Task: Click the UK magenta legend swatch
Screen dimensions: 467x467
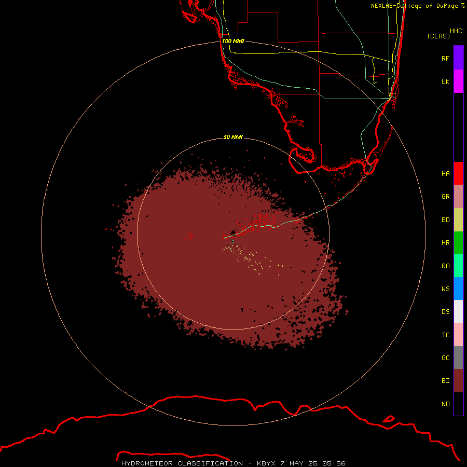Action: coord(458,81)
